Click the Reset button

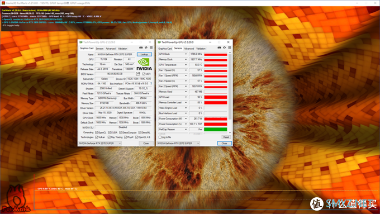point(226,137)
